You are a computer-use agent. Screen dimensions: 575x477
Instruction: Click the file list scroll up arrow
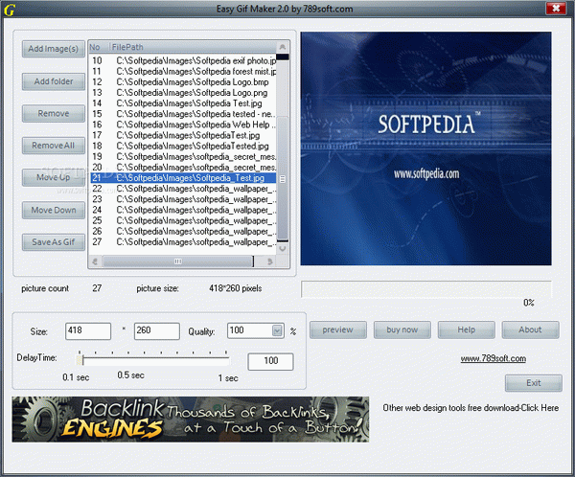tap(283, 47)
